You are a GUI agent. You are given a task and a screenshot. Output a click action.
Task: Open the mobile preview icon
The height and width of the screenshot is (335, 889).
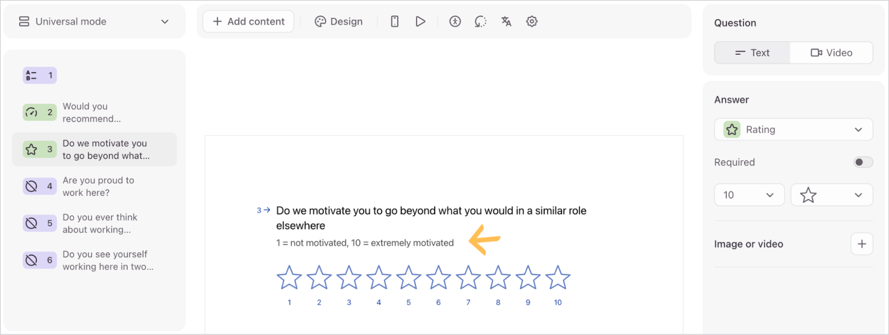tap(394, 21)
